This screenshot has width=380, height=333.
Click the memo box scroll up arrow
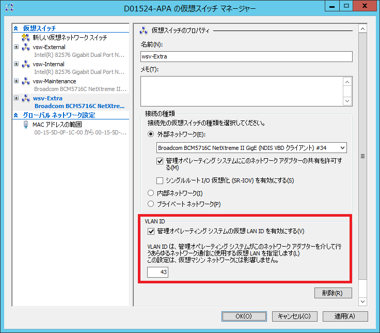347,82
